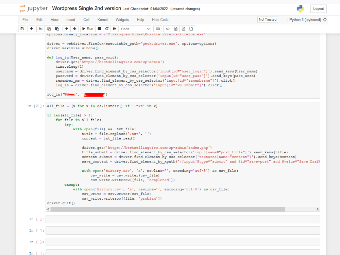The width and height of the screenshot is (340, 255).
Task: Click the 'if len(all_file) > 1:' line
Action: click(70, 115)
